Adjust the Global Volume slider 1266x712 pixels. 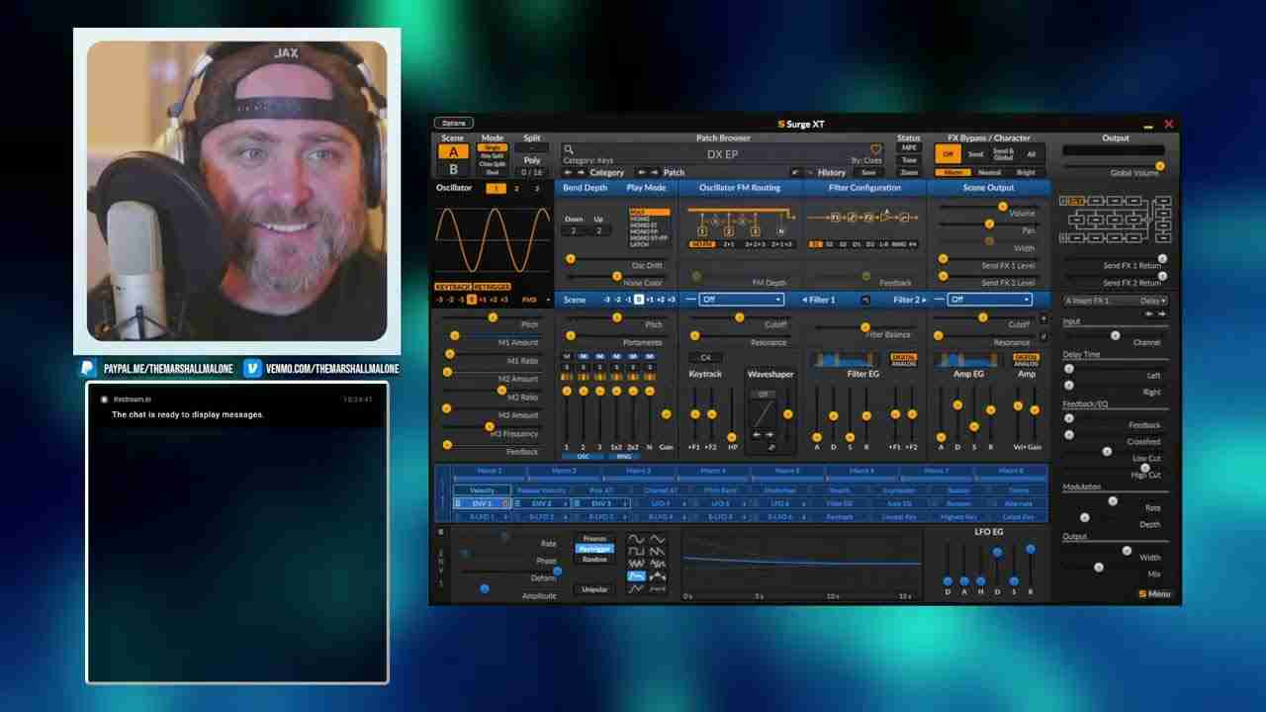click(1159, 166)
